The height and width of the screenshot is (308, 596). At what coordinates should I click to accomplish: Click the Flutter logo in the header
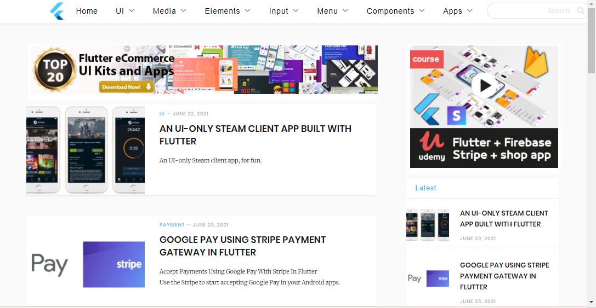57,11
